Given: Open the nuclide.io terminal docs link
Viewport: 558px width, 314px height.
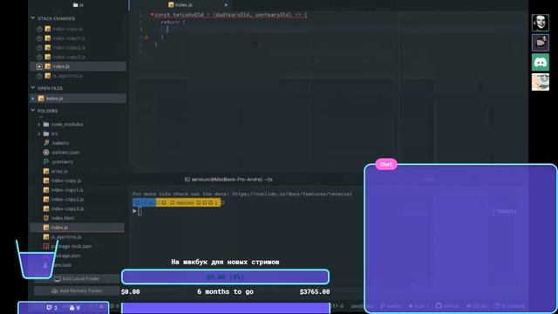Looking at the screenshot, I should pos(292,194).
